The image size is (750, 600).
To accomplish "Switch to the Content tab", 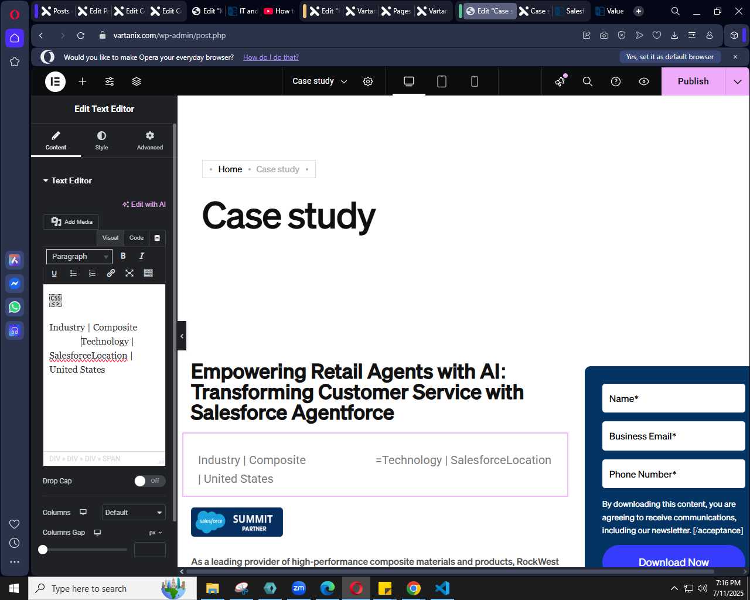I will coord(56,141).
